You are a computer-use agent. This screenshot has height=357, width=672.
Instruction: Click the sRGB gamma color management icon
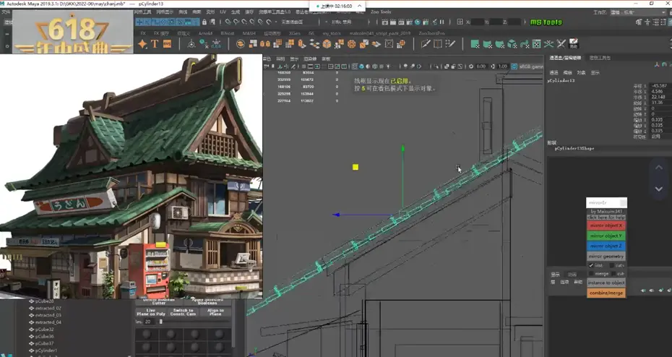point(514,66)
